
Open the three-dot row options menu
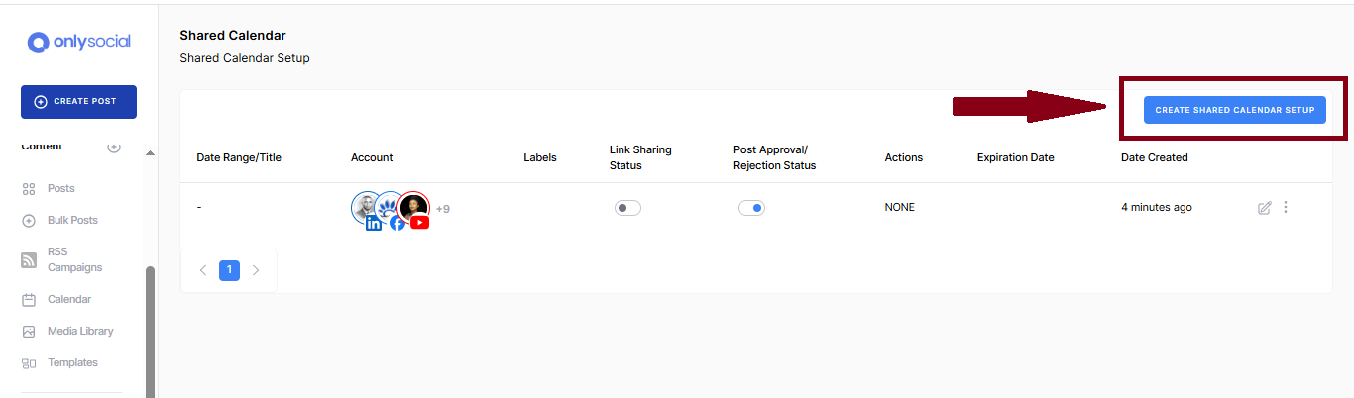coord(1286,208)
